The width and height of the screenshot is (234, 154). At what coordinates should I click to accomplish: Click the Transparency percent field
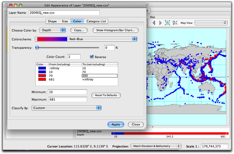(109, 48)
